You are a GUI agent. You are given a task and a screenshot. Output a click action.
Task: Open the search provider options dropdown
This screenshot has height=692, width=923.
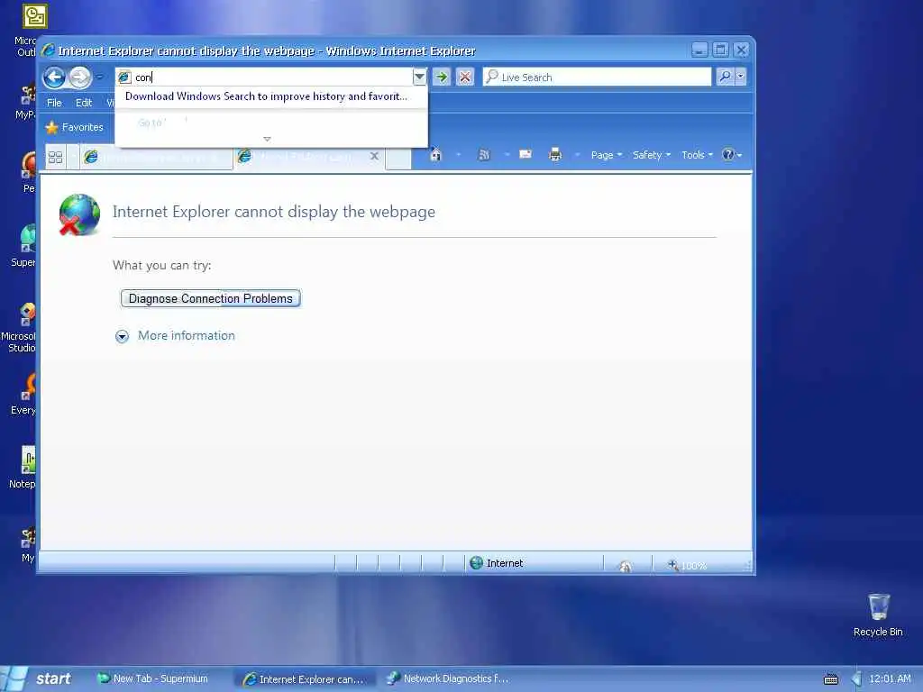741,77
